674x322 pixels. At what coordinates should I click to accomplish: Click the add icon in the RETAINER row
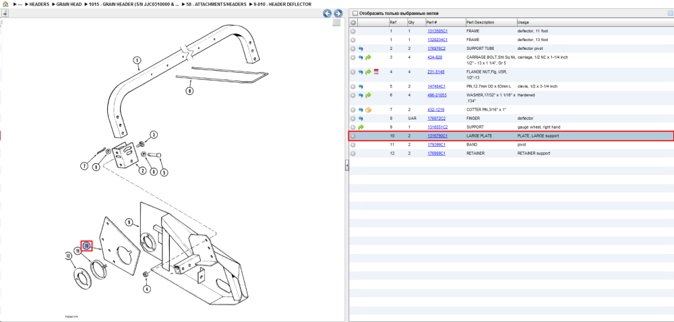(x=353, y=154)
